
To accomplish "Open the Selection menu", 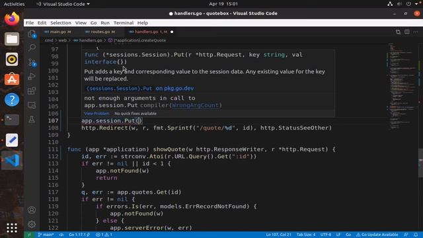I will click(61, 23).
